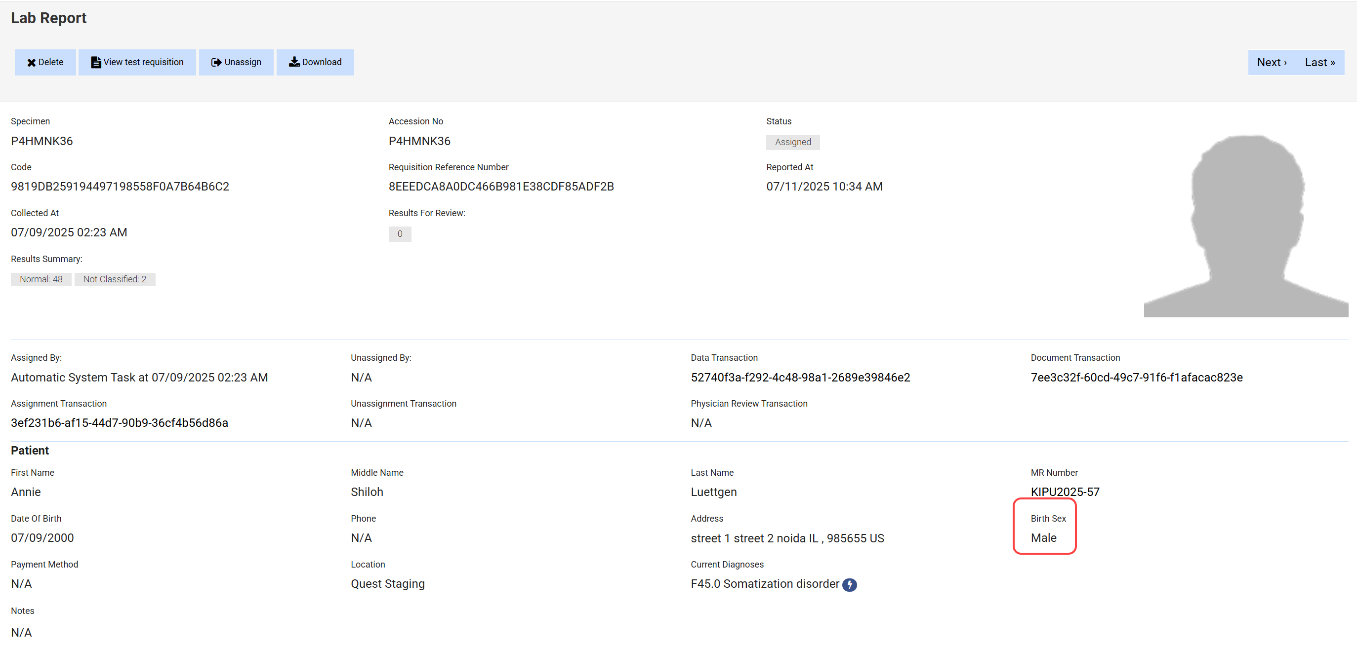
Task: Click the patient avatar placeholder image
Action: tap(1245, 226)
